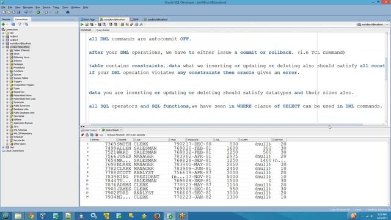Click the Rollback icon in worksheet toolbar
This screenshot has width=391, height=220.
tap(115, 24)
